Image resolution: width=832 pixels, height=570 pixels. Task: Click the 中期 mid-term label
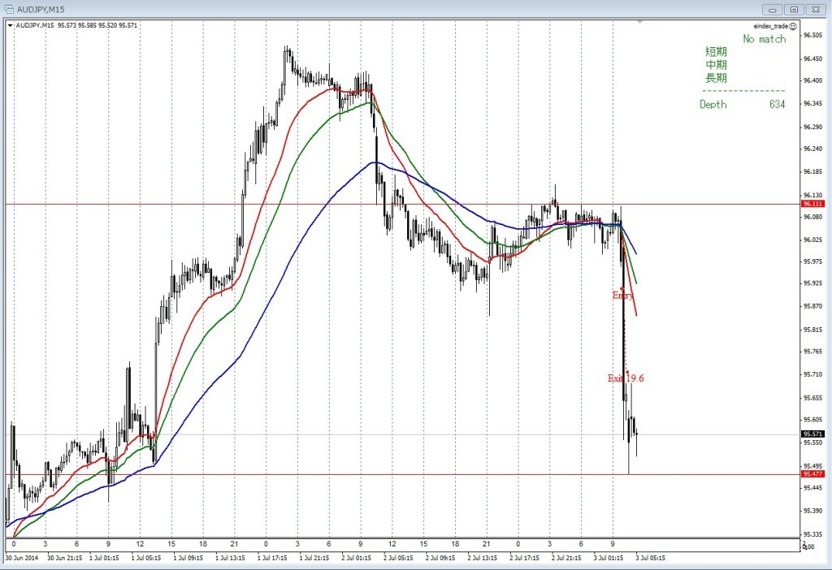[716, 65]
